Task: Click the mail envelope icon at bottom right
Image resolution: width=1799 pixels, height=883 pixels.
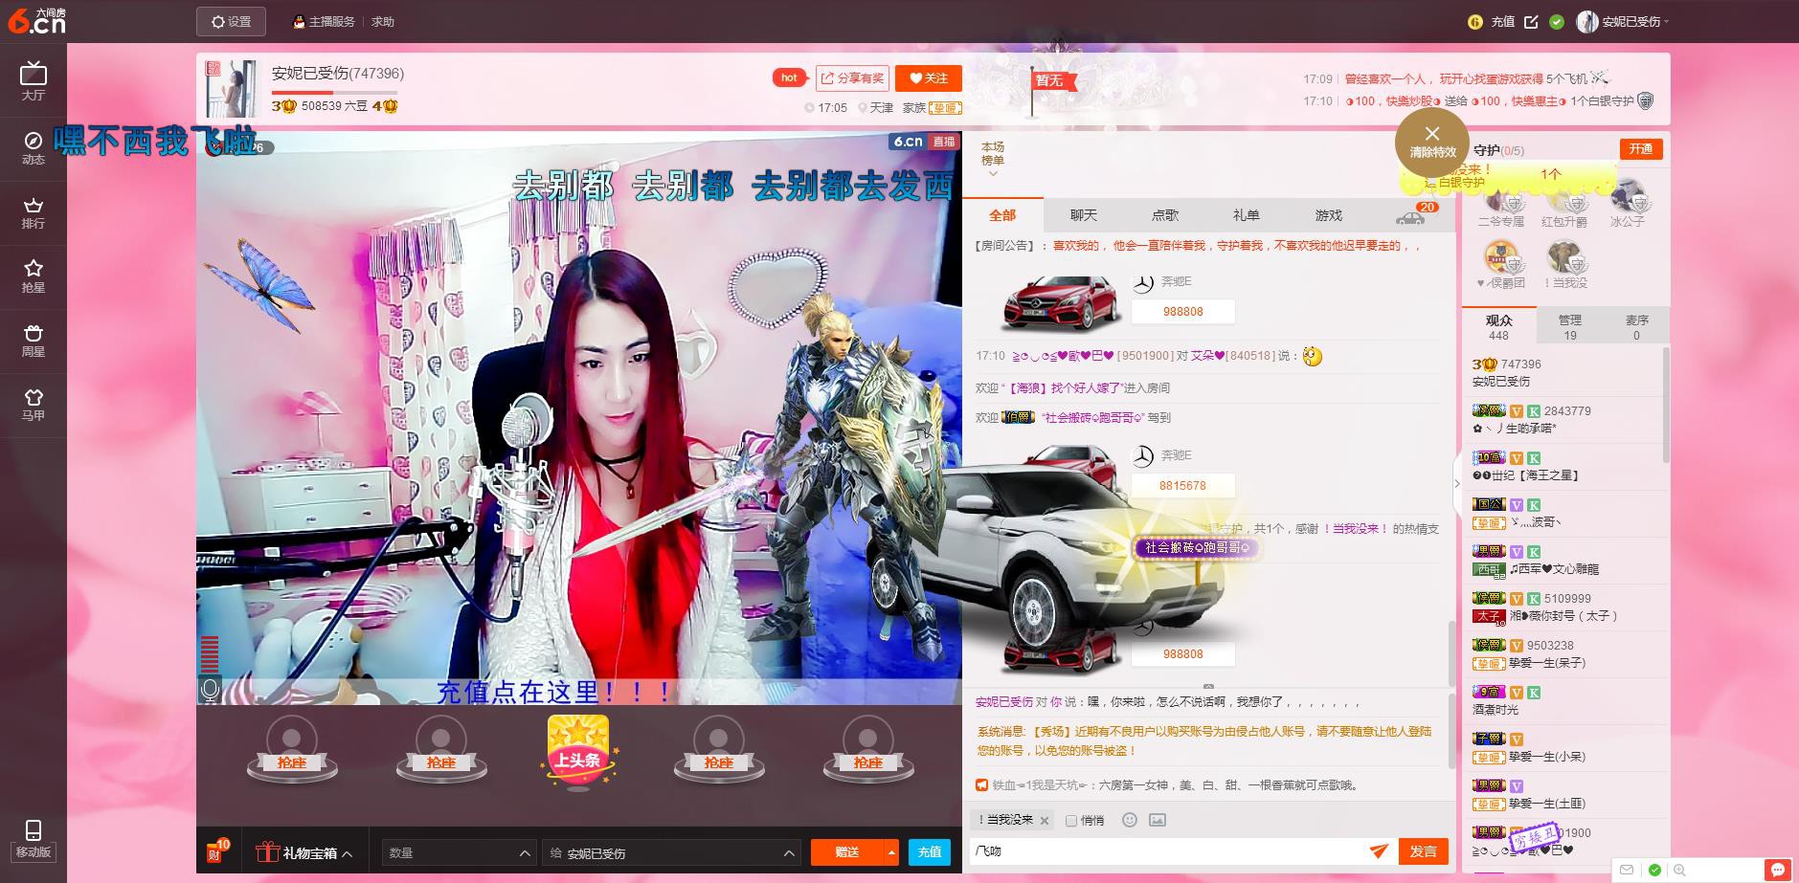Action: click(x=1627, y=870)
